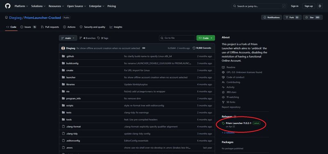
Task: Star the repository
Action: (x=312, y=18)
